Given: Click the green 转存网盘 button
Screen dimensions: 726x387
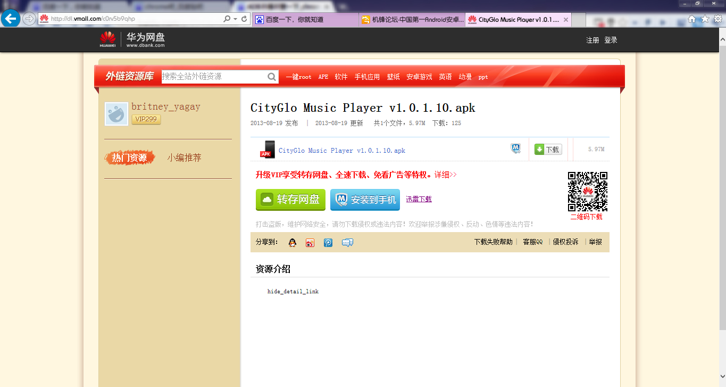Looking at the screenshot, I should 290,200.
